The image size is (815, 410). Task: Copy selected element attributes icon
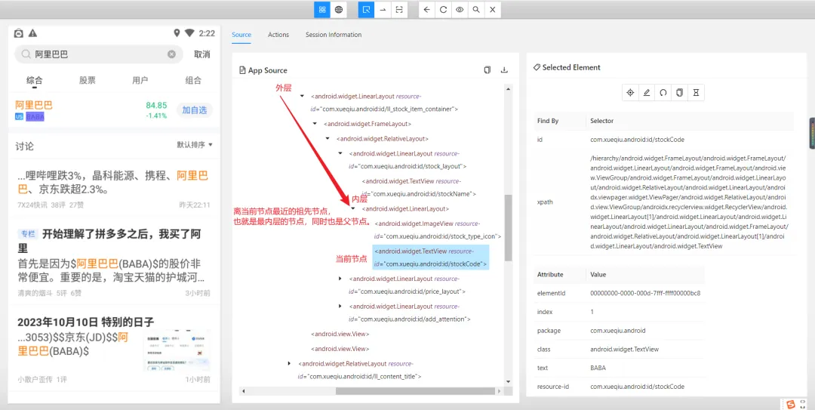[x=679, y=93]
